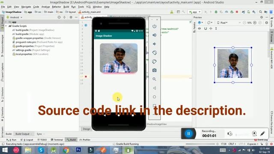The width and height of the screenshot is (274, 154).
Task: Open the AVD Manager icon
Action: click(248, 12)
